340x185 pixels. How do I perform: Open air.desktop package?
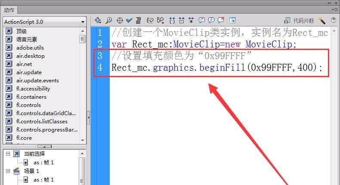tap(31, 56)
